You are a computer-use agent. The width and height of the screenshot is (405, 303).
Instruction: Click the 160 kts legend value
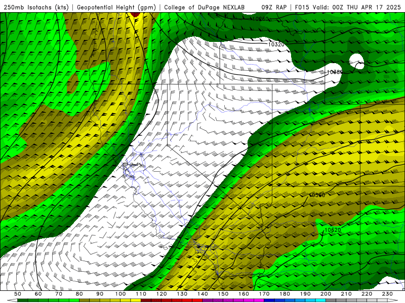244,294
